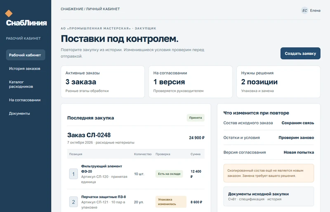This screenshot has height=212, width=330.
Task: Click the Сохраним связь value
Action: [297, 123]
